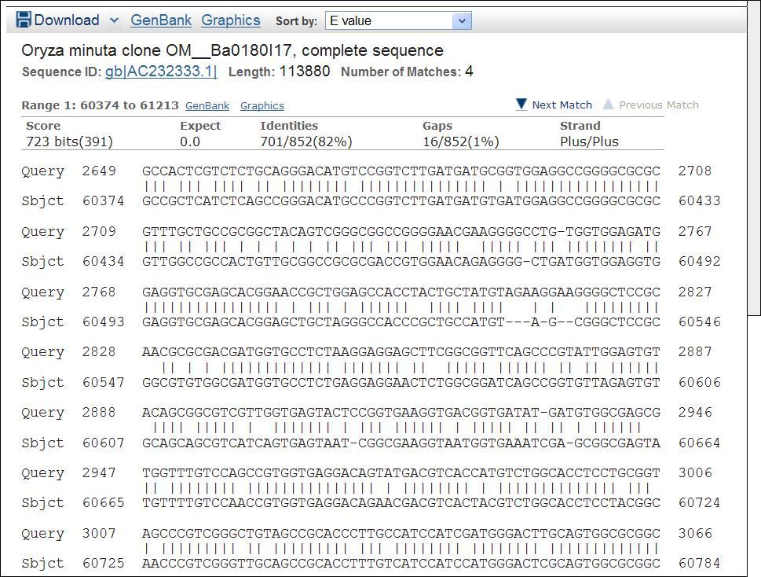
Task: Click Query start position 2888
Action: point(99,413)
